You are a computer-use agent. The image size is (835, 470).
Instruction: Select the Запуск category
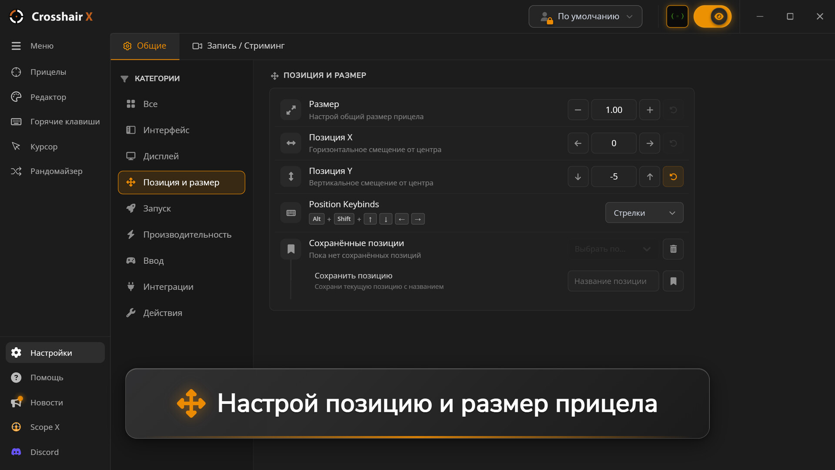[181, 208]
